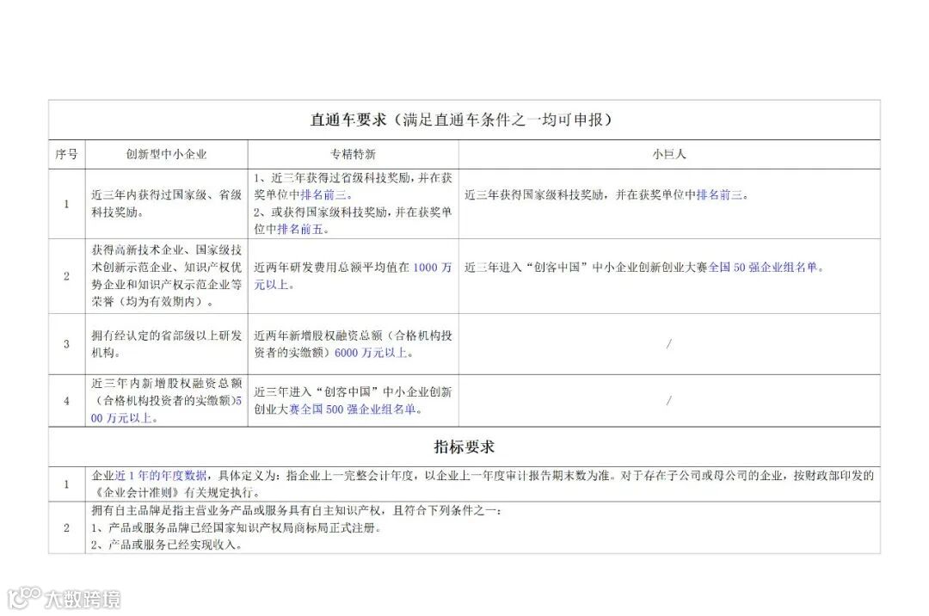Select the '序号' header cell
929x616 pixels.
[x=66, y=155]
